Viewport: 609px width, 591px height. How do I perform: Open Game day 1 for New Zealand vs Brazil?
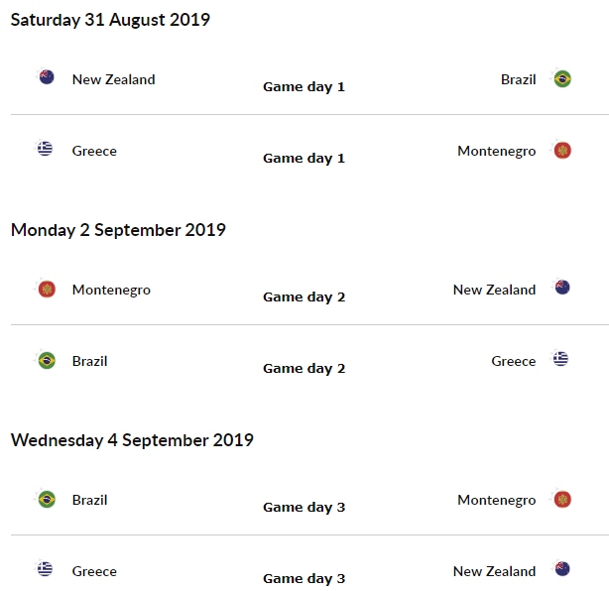click(x=304, y=86)
